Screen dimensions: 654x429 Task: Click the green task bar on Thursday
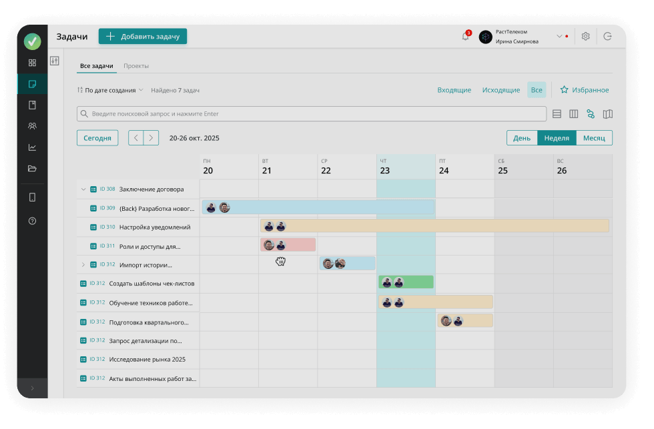417,282
